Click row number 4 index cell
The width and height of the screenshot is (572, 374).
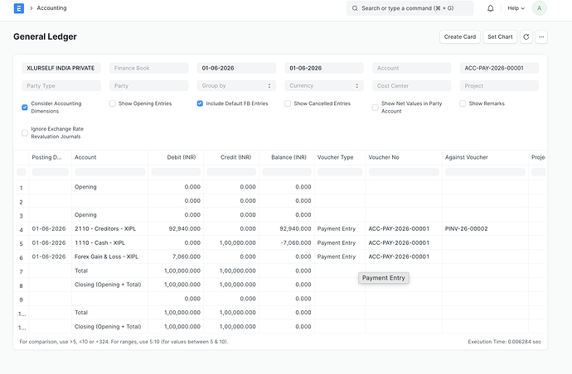[22, 230]
